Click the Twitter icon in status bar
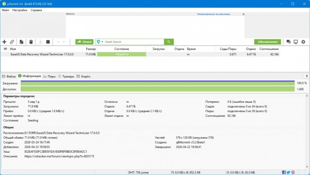This screenshot has width=310, height=175. [289, 172]
